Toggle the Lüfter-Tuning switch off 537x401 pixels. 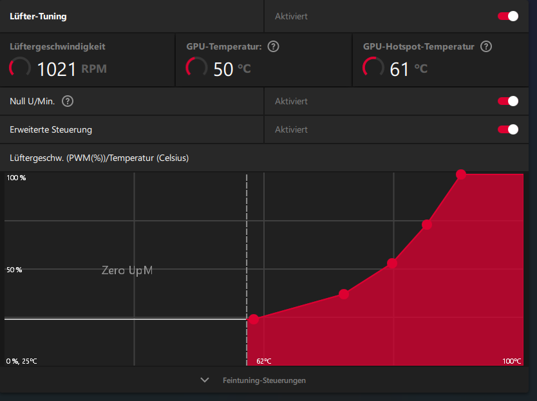508,16
